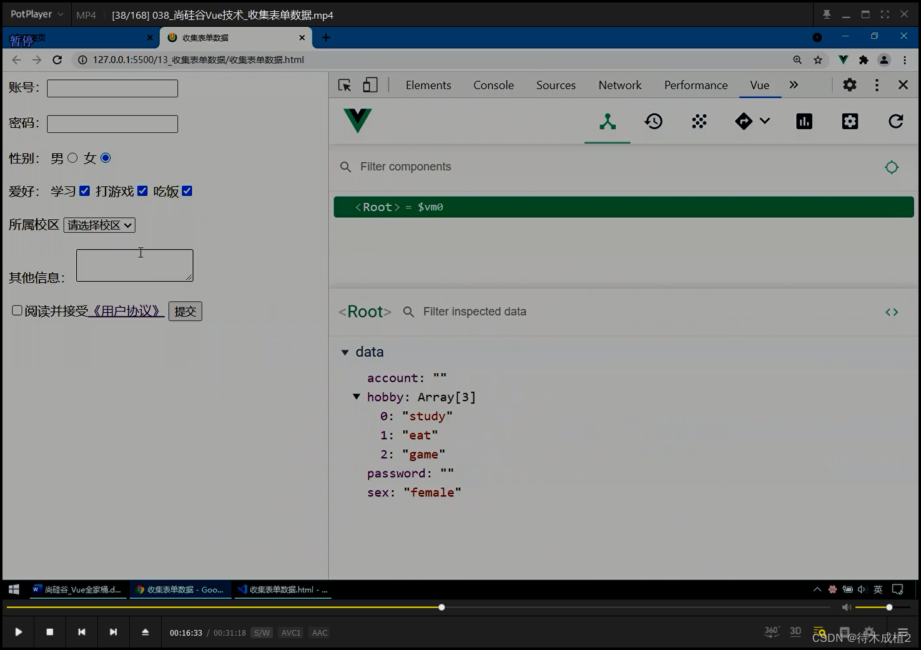
Task: Open the Vue devtools settings icon
Action: coord(850,121)
